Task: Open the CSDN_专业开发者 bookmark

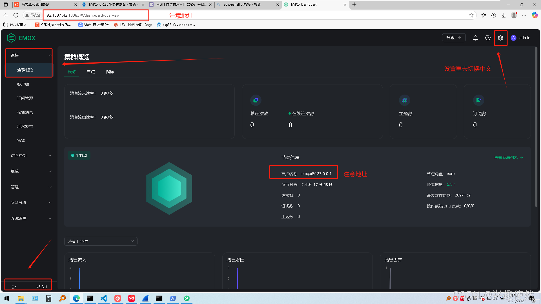Action: click(x=53, y=25)
